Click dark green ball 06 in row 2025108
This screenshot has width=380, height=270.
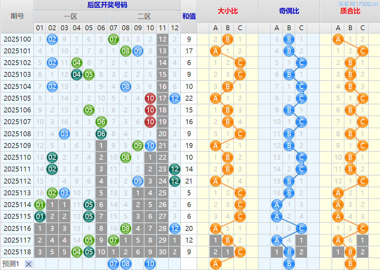tap(101, 134)
